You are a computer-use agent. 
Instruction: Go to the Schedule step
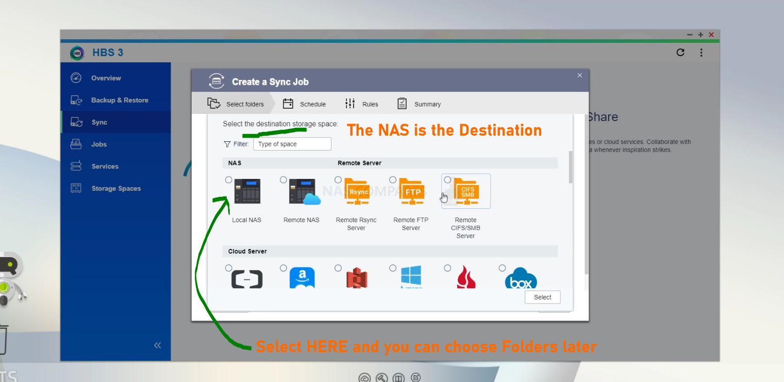304,104
